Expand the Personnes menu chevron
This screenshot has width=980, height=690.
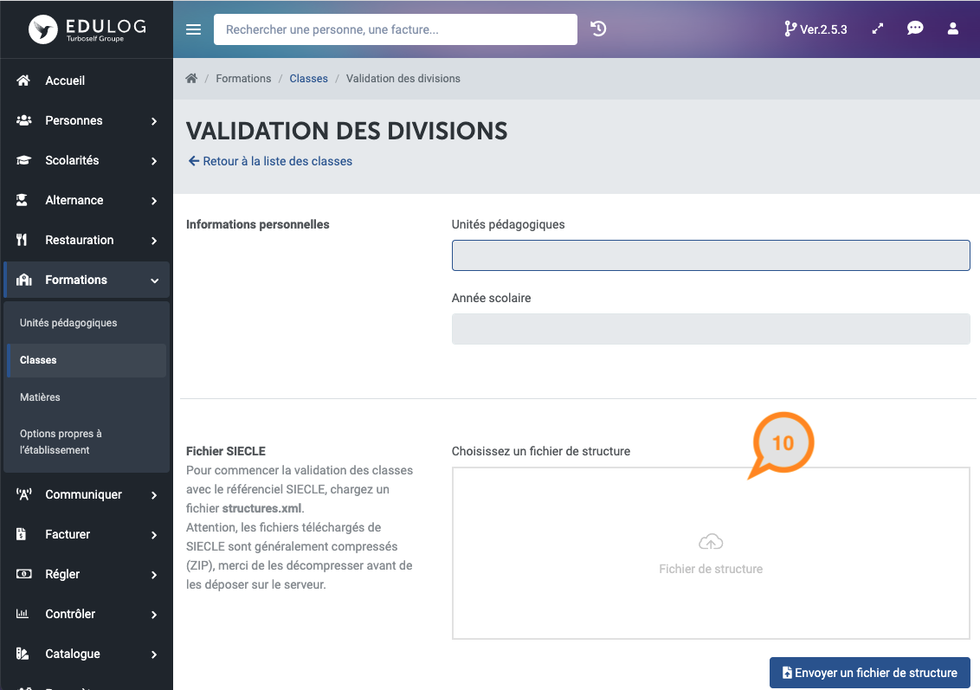click(x=154, y=121)
